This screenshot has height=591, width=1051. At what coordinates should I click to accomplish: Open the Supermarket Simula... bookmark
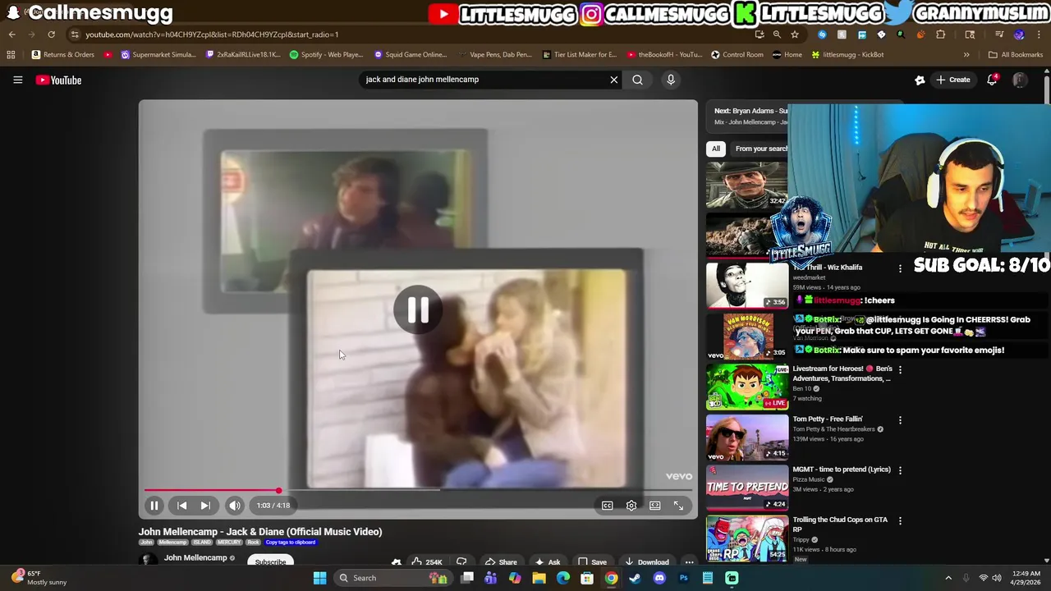(x=158, y=55)
